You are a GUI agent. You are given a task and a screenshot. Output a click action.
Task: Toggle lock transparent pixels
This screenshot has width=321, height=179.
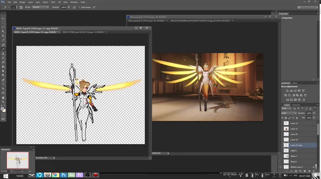(286, 118)
